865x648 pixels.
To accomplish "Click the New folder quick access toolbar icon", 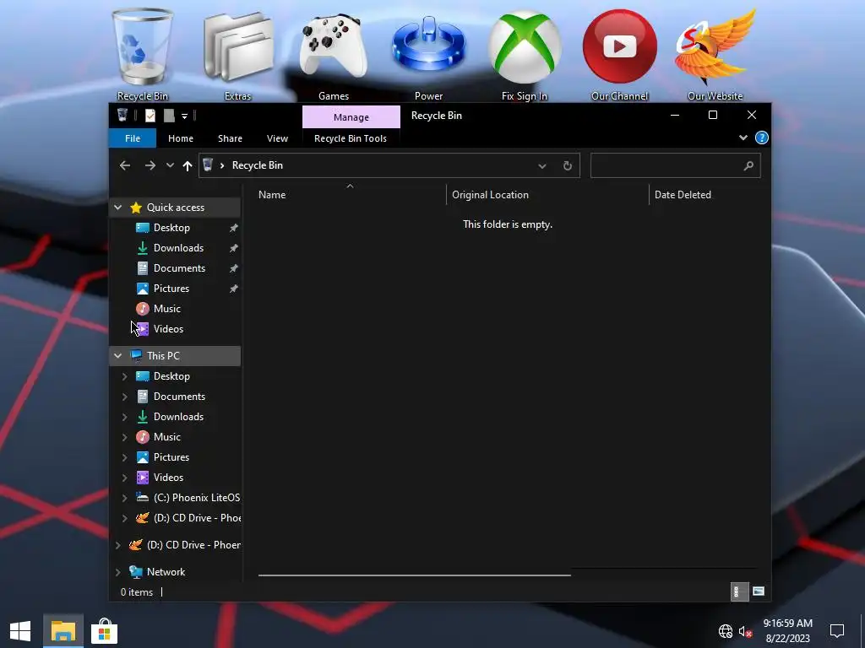I will coord(169,115).
